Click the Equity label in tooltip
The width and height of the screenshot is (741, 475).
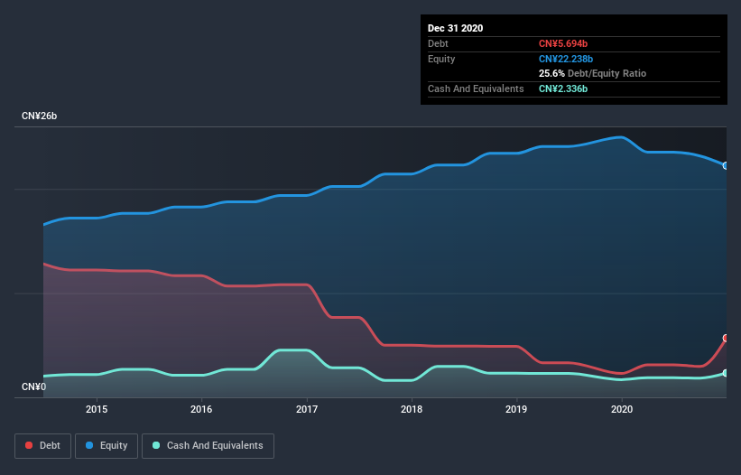(x=441, y=59)
